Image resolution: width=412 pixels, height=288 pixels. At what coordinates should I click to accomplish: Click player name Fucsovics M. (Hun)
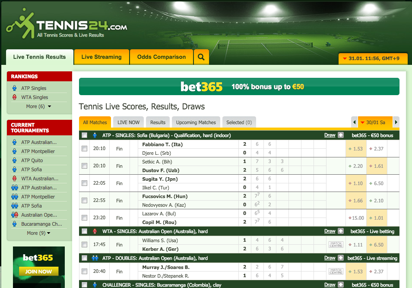(165, 196)
